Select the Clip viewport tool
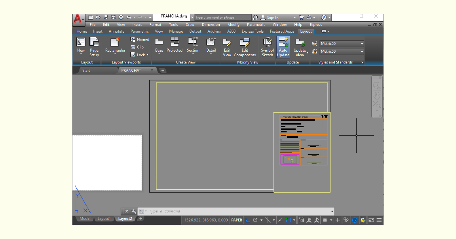The image size is (456, 239). click(137, 47)
